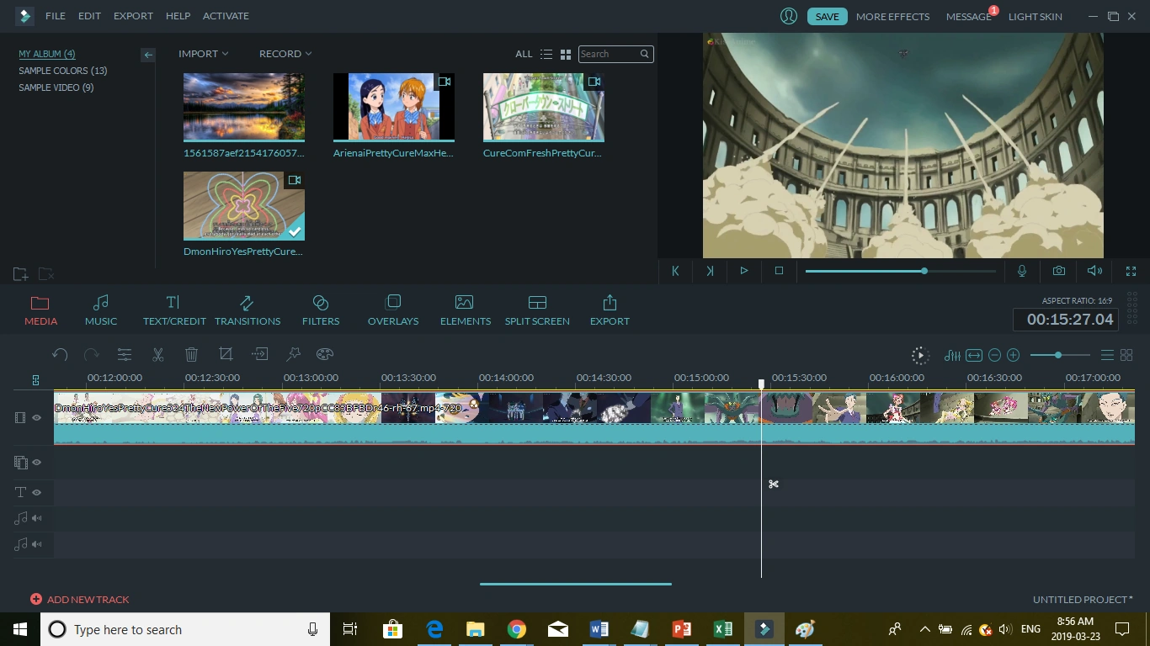1150x646 pixels.
Task: Select the ArienaiPrettyCureMaxHe… video thumbnail
Action: (394, 107)
